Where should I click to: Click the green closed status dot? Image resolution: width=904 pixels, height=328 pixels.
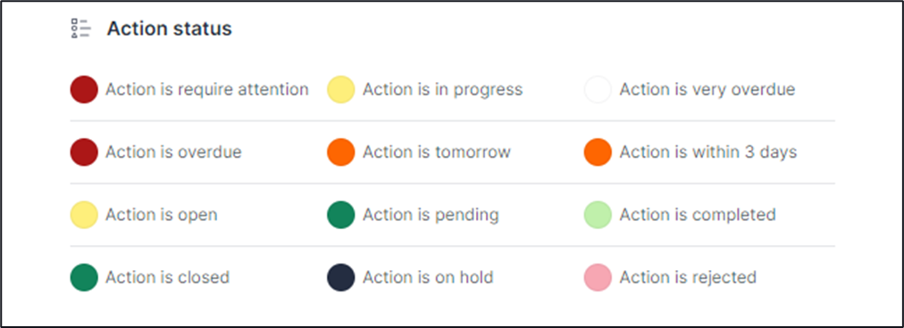click(x=84, y=277)
